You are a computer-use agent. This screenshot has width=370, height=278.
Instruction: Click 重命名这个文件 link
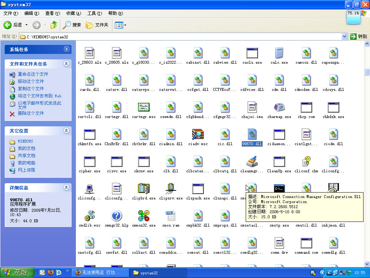33,74
